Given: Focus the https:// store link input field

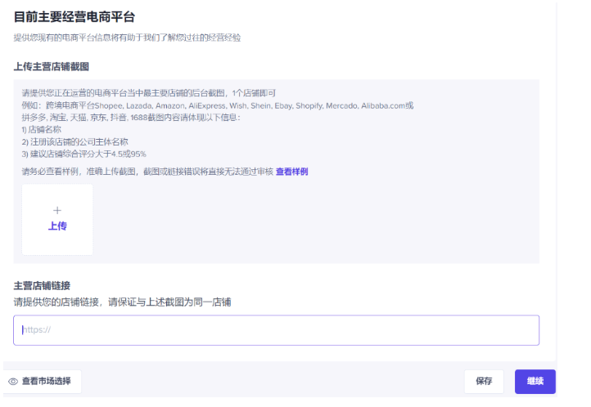Looking at the screenshot, I should [x=276, y=330].
